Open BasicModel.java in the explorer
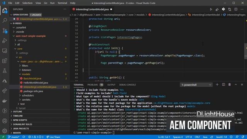247x139 pixels. point(32,78)
